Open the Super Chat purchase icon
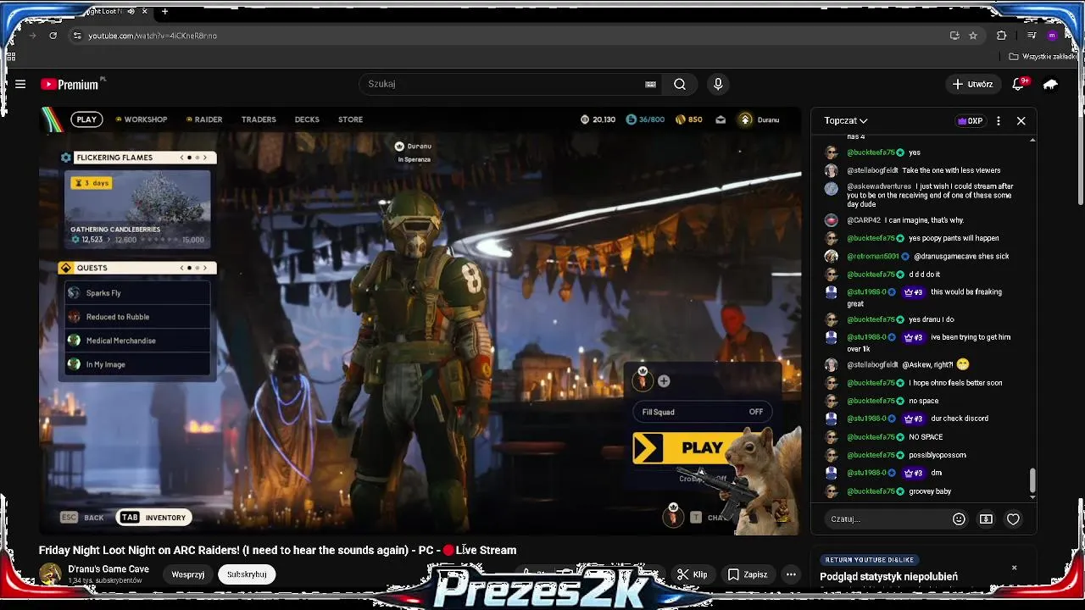 (x=986, y=519)
